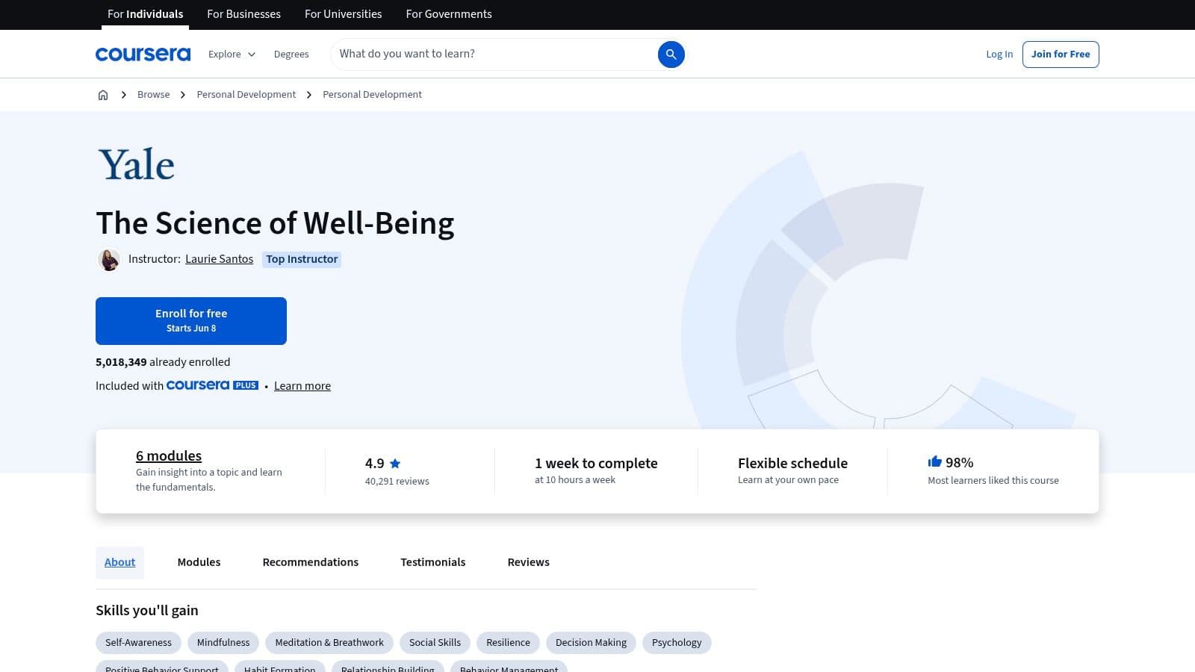The width and height of the screenshot is (1195, 672).
Task: Click the Join for Free button
Action: tap(1061, 55)
